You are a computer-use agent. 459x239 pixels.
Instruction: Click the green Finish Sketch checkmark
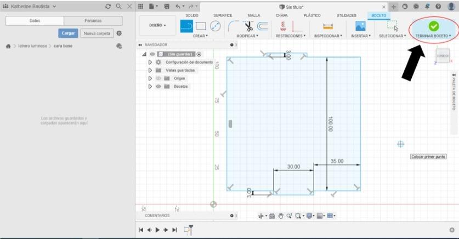point(434,26)
